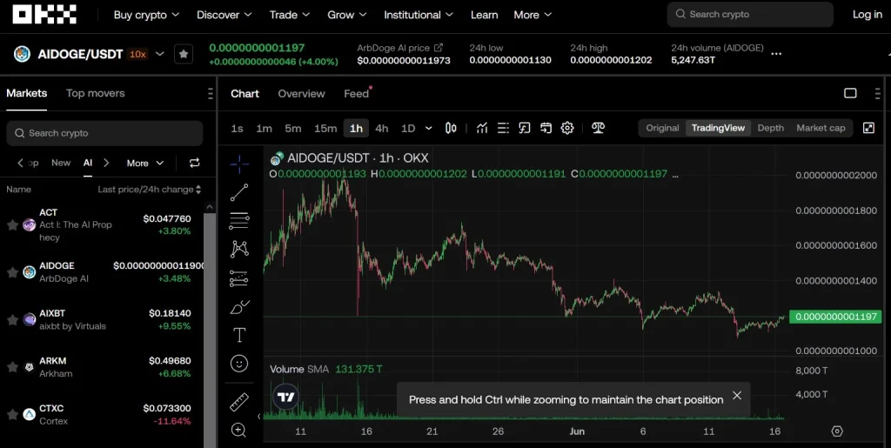Open the CTXC Cortex market row

click(103, 414)
